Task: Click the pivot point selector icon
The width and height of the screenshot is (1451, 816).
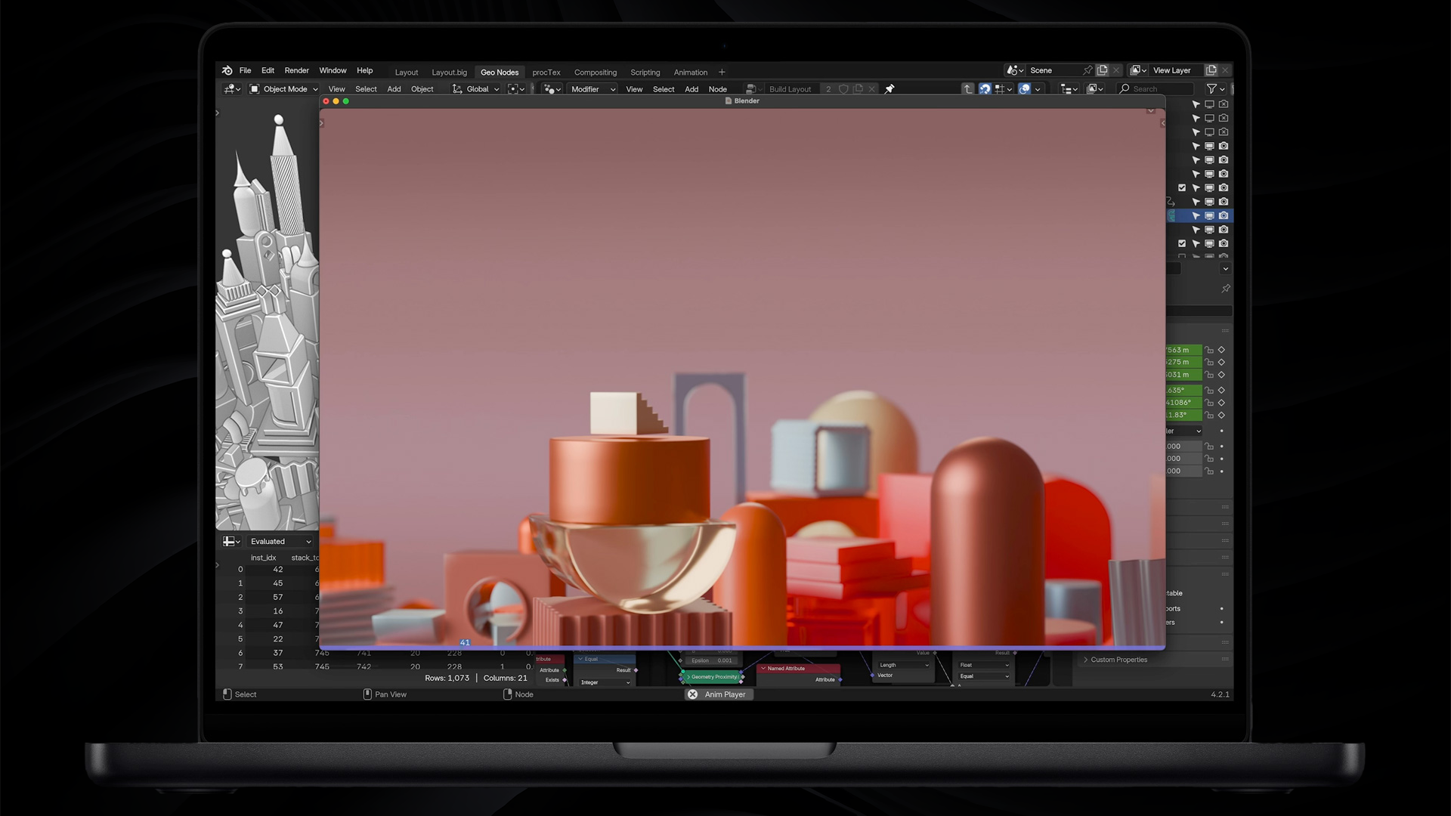Action: coord(516,89)
